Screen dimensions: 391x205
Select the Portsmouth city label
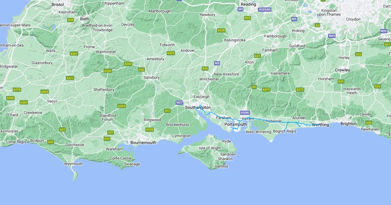[236, 124]
